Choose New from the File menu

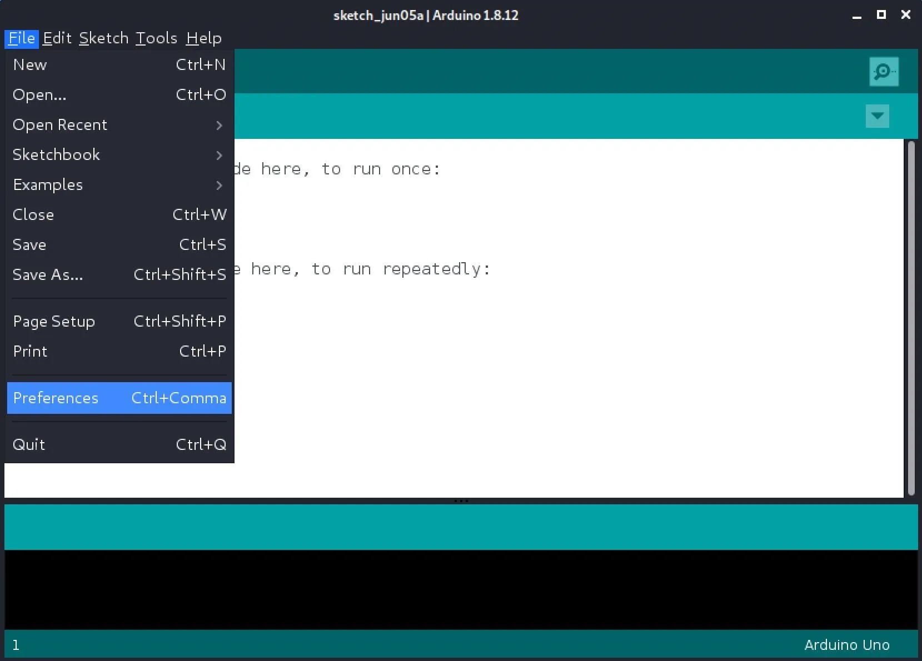pyautogui.click(x=119, y=65)
